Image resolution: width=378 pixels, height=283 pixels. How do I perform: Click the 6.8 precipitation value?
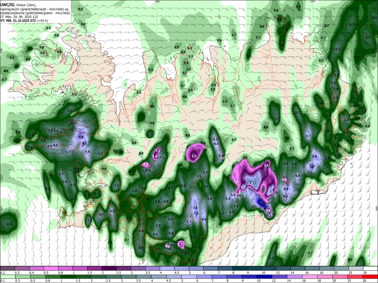coord(315,156)
